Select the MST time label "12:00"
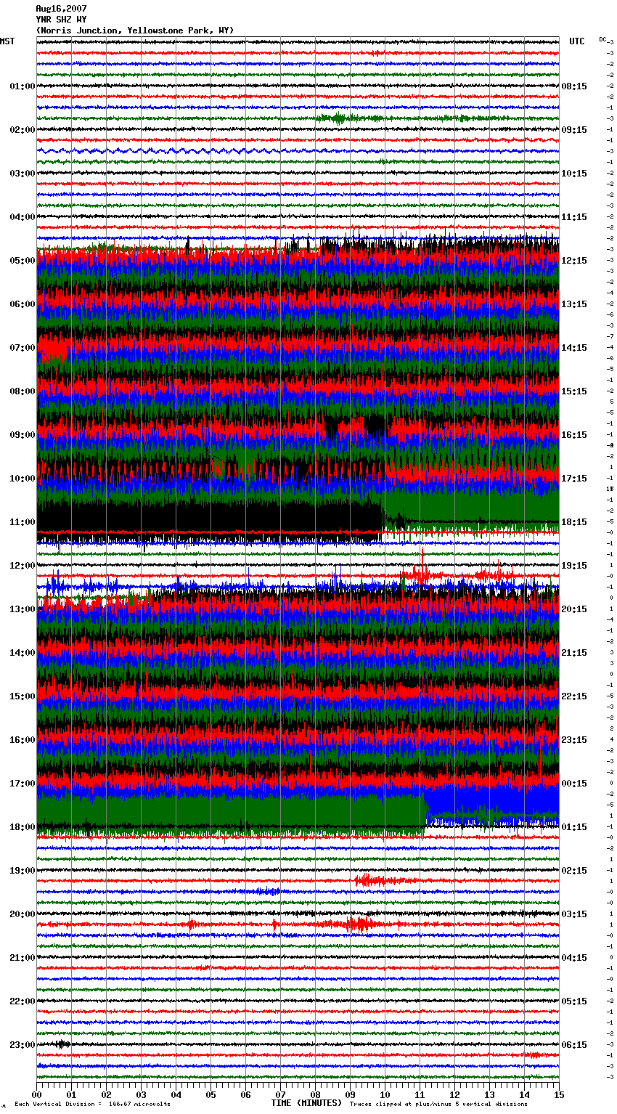This screenshot has height=1114, width=617. click(23, 566)
